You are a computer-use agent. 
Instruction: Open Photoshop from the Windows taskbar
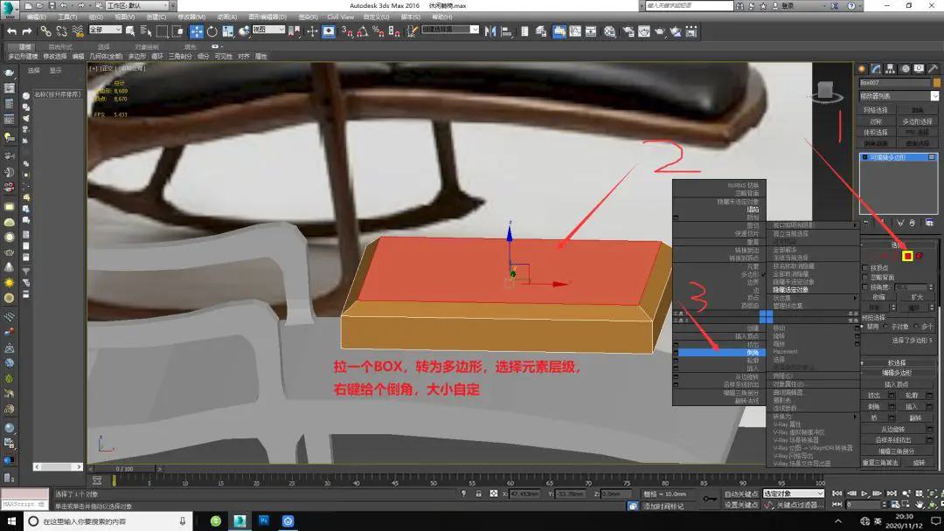[264, 521]
